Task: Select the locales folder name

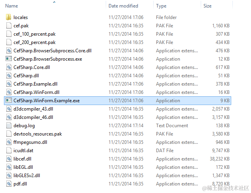Action: 21,17
